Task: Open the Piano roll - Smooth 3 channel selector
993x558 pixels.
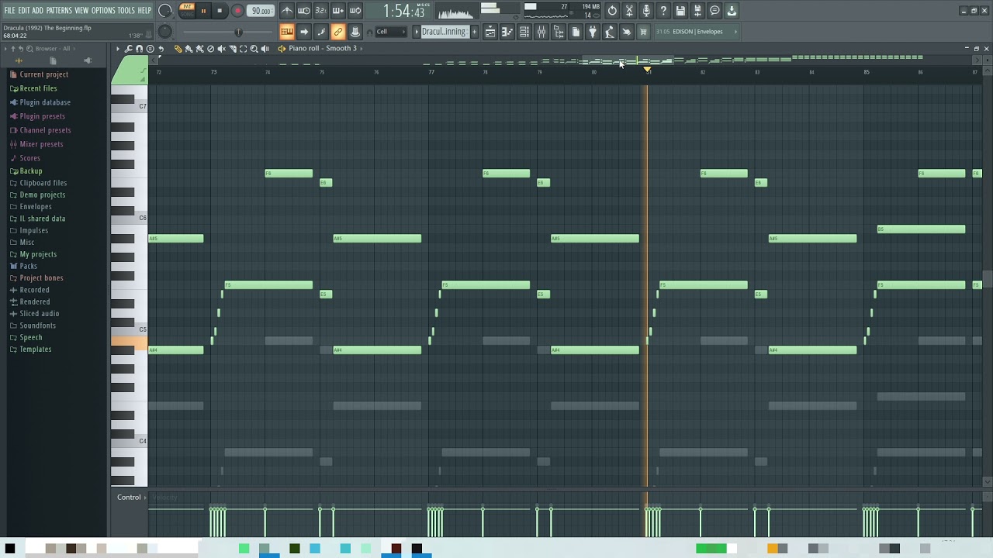Action: coord(323,48)
